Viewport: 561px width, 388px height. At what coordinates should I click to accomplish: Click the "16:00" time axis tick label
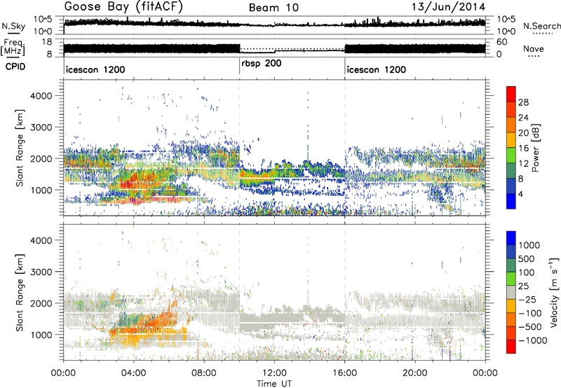tap(344, 373)
